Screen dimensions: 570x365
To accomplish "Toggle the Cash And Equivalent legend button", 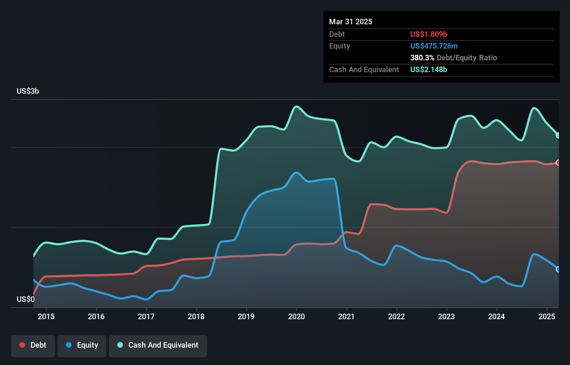I will pyautogui.click(x=158, y=346).
